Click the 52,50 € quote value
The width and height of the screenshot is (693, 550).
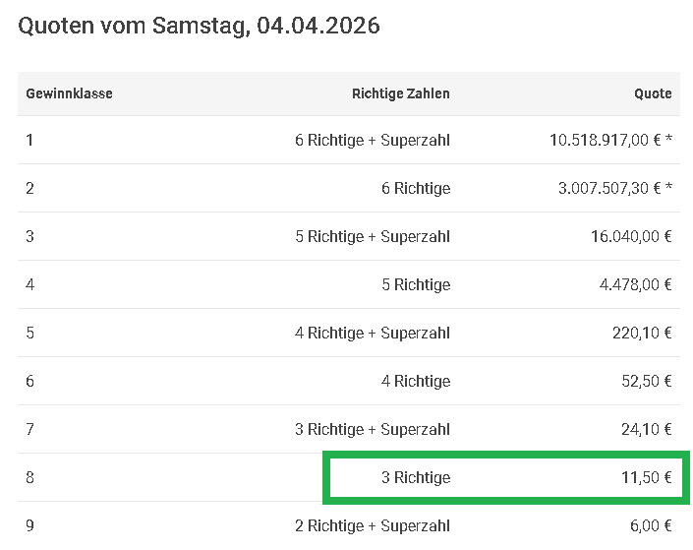(645, 381)
